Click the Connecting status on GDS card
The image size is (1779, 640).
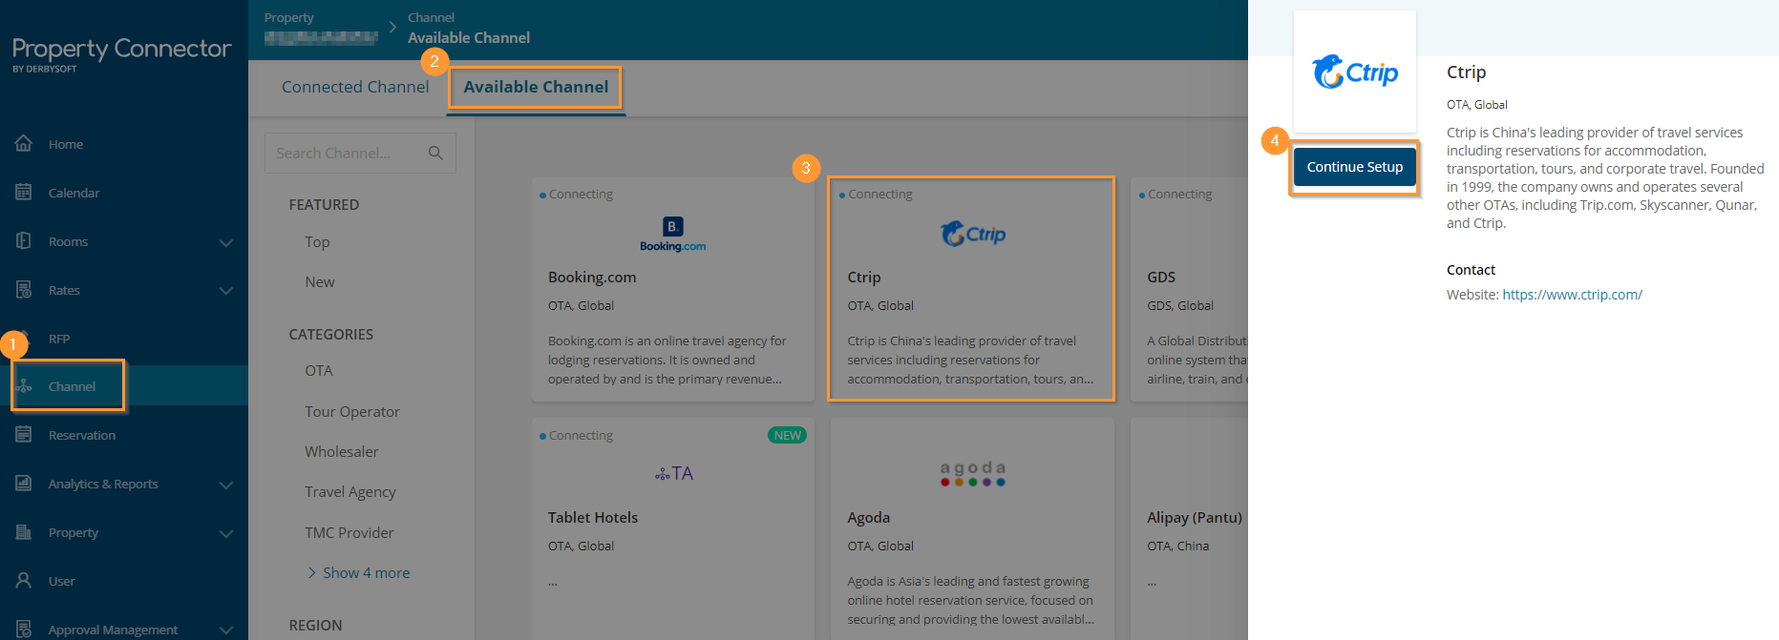[1175, 195]
